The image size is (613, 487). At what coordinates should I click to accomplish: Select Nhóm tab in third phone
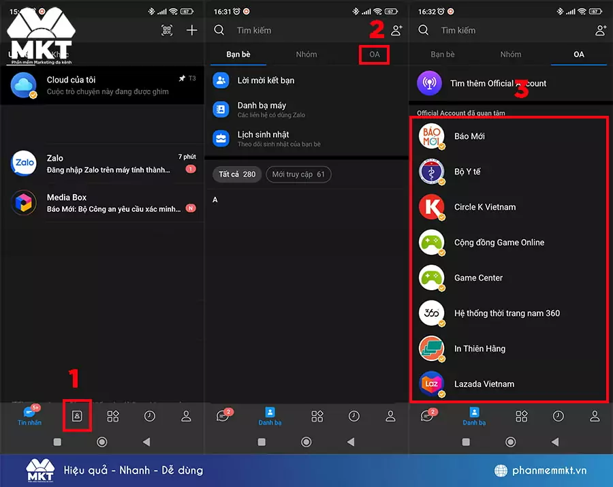point(511,54)
